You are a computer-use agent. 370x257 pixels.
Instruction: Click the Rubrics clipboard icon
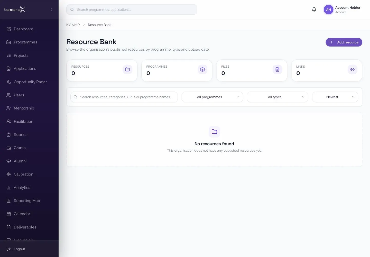[x=8, y=135]
